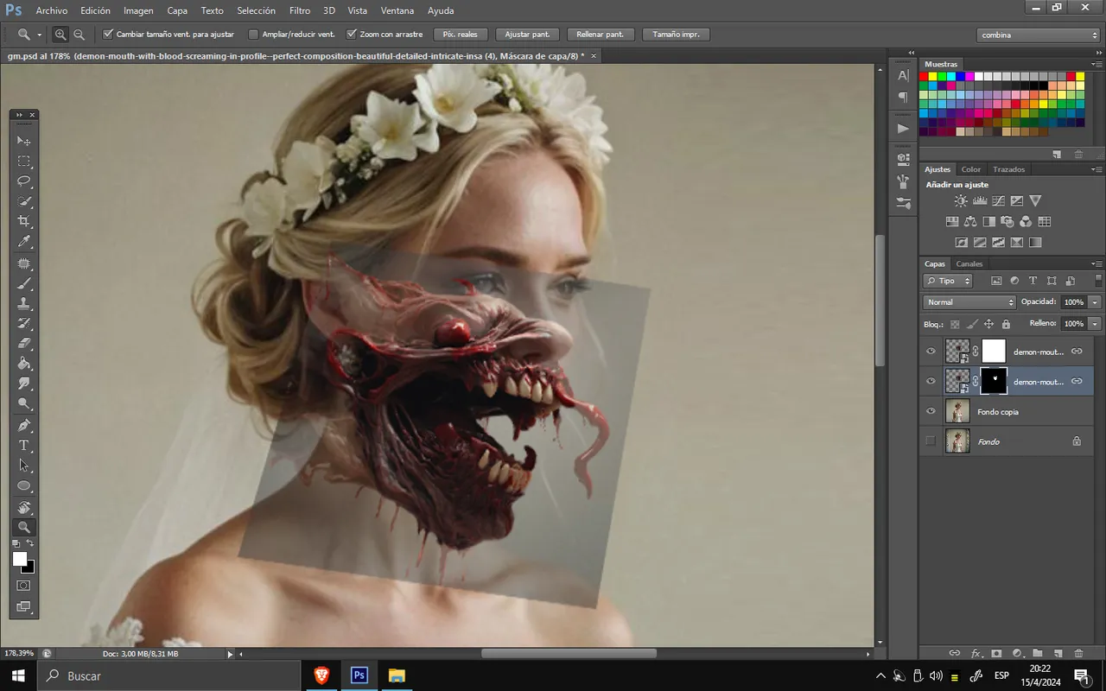The height and width of the screenshot is (691, 1106).
Task: Open the Actions panel play icon
Action: coord(903,128)
